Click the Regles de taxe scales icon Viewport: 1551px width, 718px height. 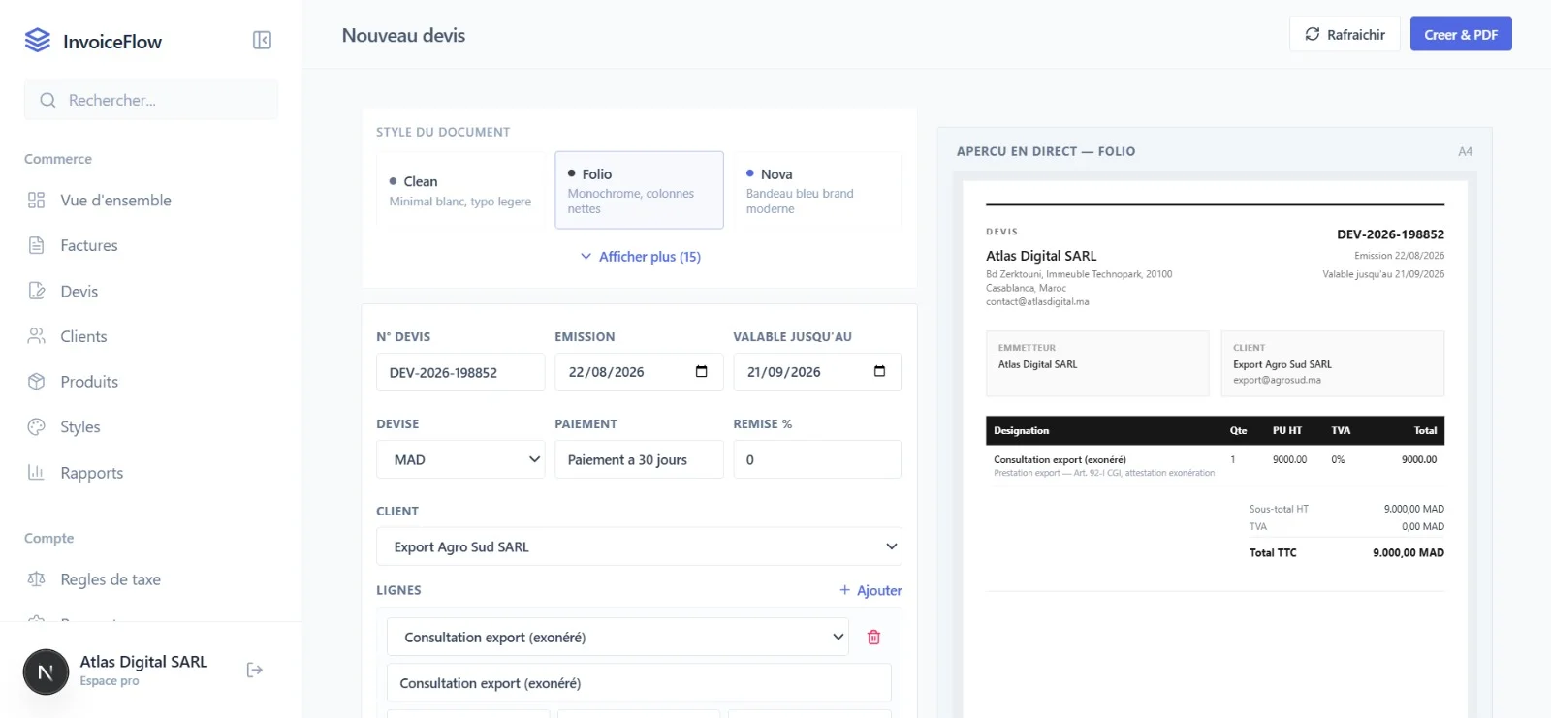pos(37,578)
